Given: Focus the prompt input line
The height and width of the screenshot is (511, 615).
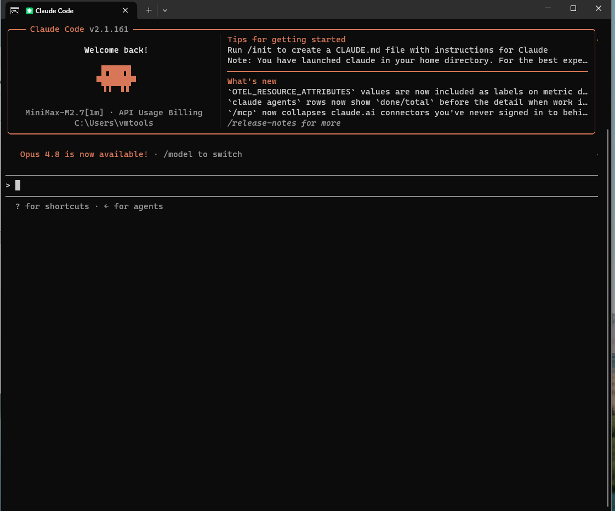Looking at the screenshot, I should coord(301,186).
